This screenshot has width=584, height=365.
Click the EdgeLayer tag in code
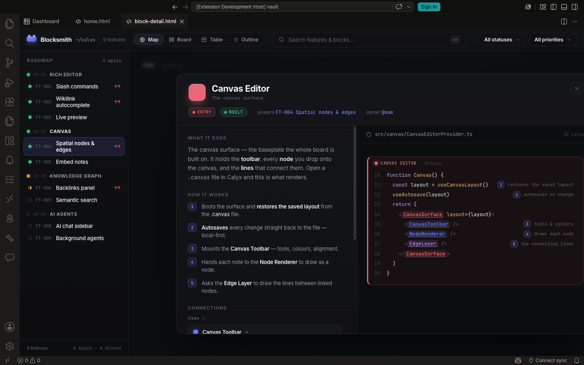click(423, 244)
